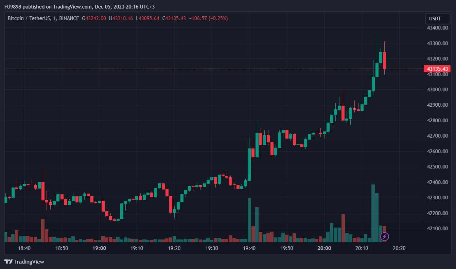This screenshot has width=456, height=269.
Task: Click the open value O43242.00
Action: [x=94, y=18]
